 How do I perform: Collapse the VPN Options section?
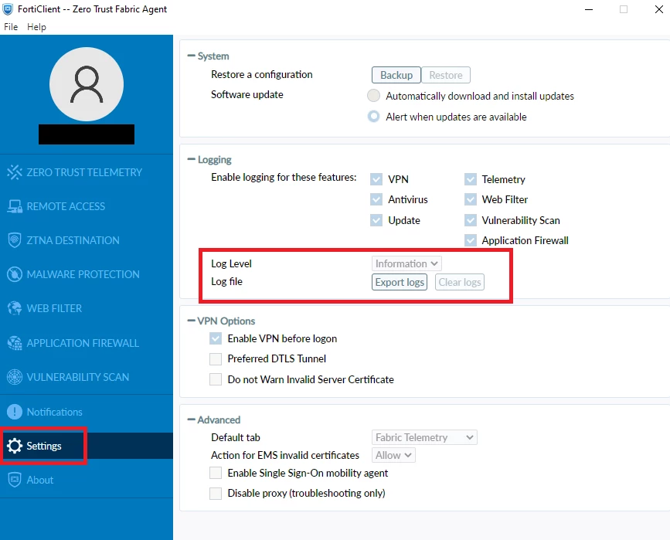(191, 321)
